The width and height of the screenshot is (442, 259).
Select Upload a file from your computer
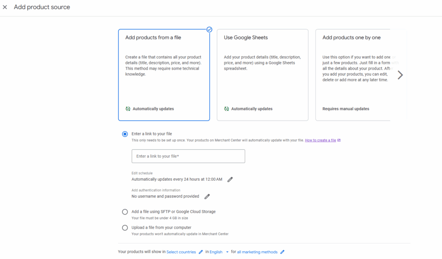point(125,227)
